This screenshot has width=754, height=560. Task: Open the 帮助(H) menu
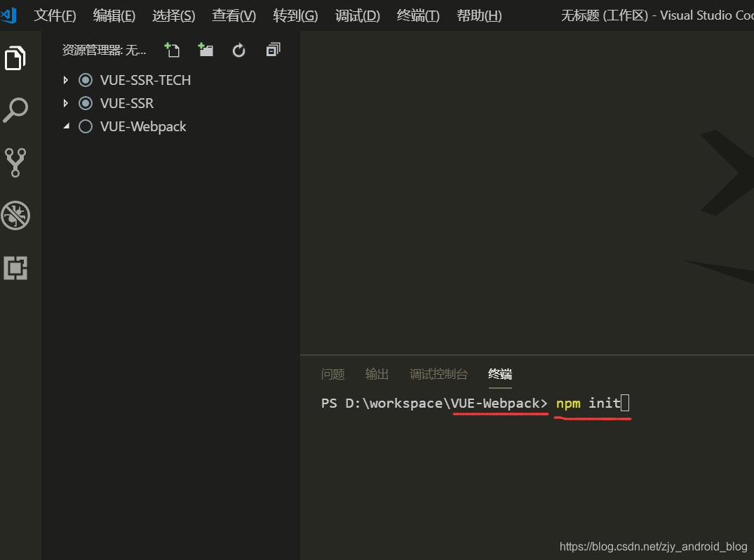point(479,15)
